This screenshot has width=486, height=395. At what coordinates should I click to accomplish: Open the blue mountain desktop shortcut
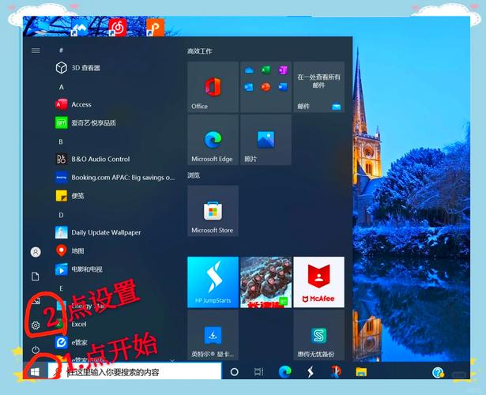(80, 28)
